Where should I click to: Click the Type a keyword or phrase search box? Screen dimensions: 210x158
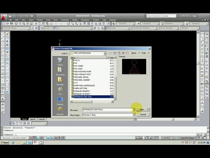coord(161,16)
